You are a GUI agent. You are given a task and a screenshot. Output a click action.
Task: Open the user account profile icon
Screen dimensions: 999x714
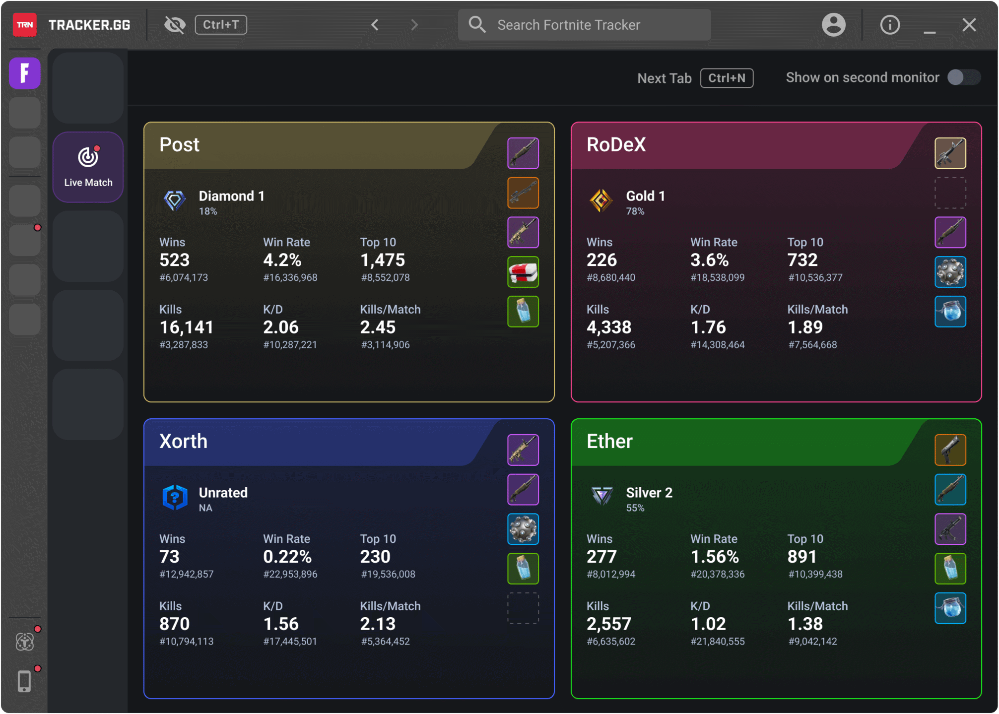[834, 25]
